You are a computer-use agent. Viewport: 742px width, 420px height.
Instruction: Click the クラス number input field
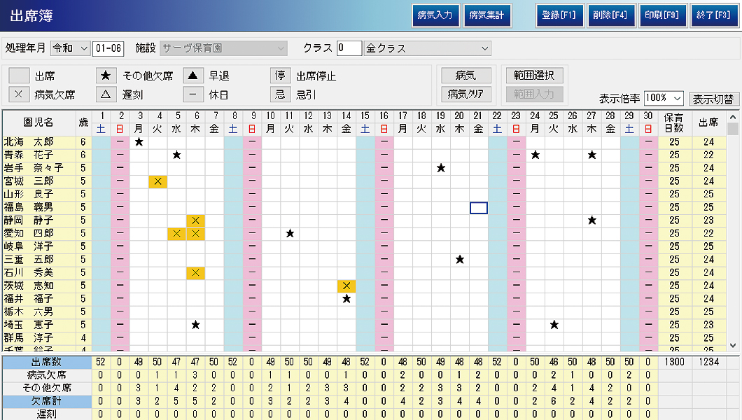click(x=349, y=48)
